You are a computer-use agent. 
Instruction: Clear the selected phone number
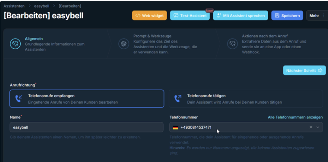click(x=311, y=127)
